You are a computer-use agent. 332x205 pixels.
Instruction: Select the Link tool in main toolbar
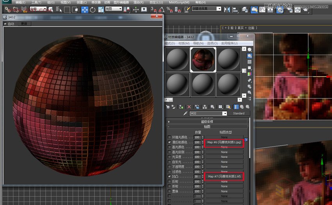(8, 9)
